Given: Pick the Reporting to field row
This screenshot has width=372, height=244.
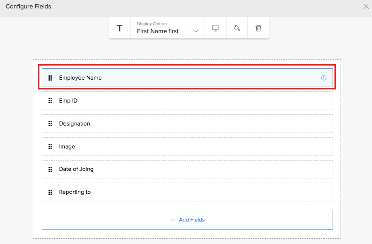Looking at the screenshot, I should 188,192.
